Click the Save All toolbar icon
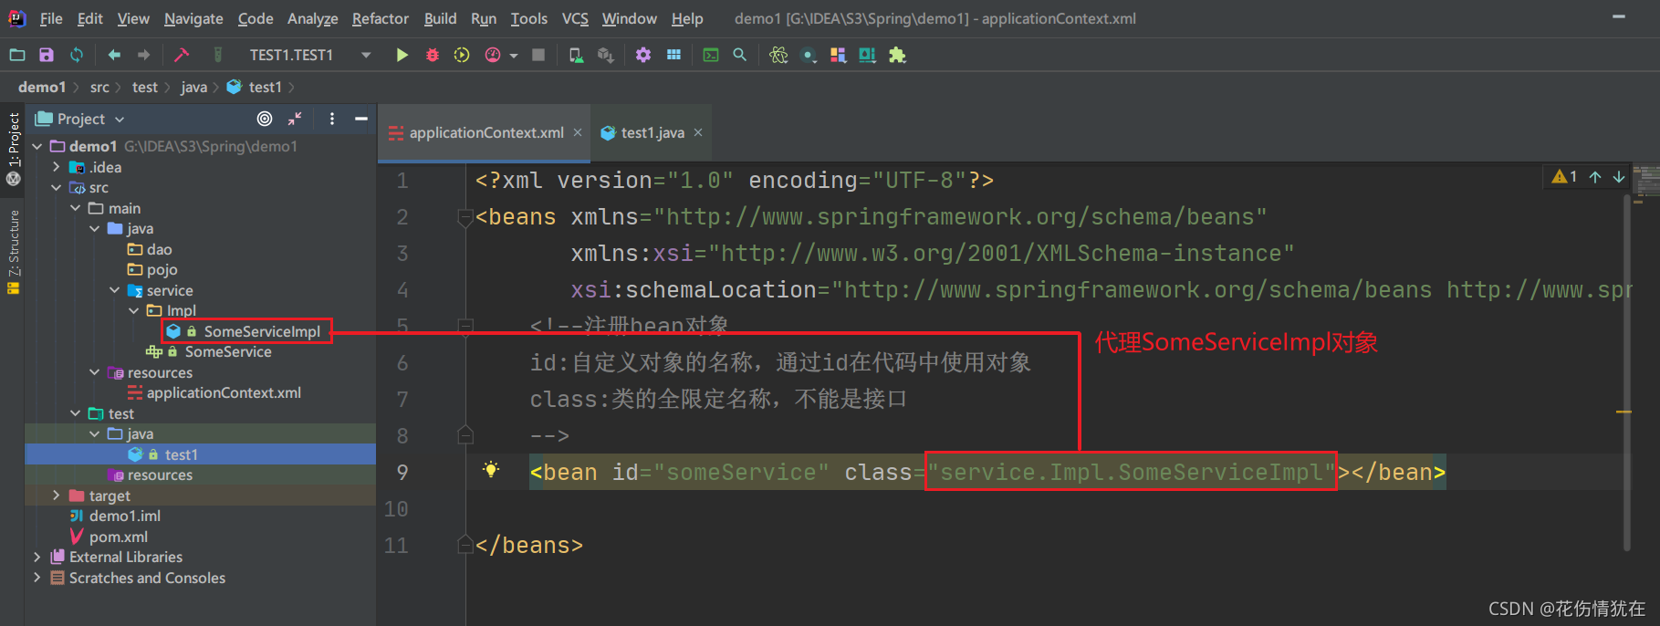Screen dimensions: 1660x626 (47, 55)
